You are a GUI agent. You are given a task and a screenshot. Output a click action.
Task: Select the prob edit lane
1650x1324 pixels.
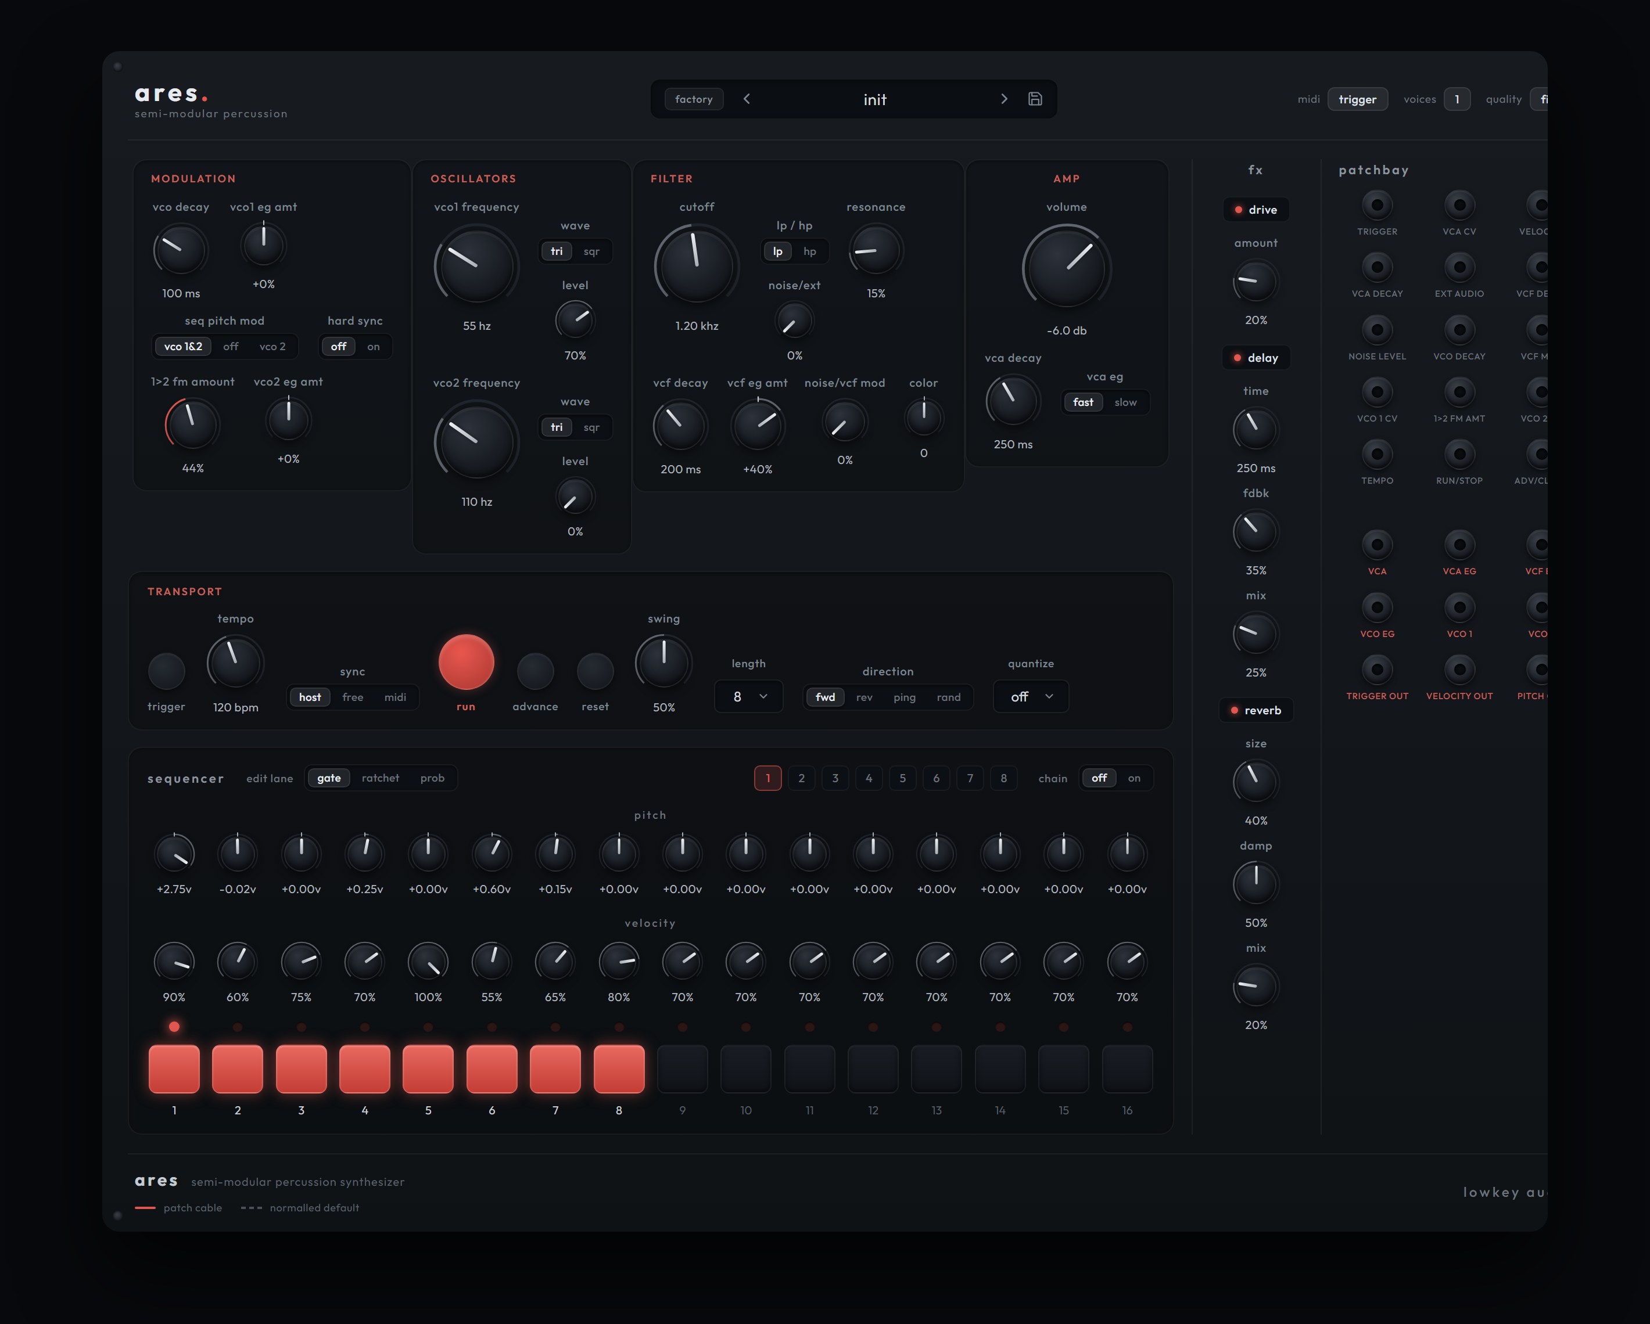tap(432, 778)
